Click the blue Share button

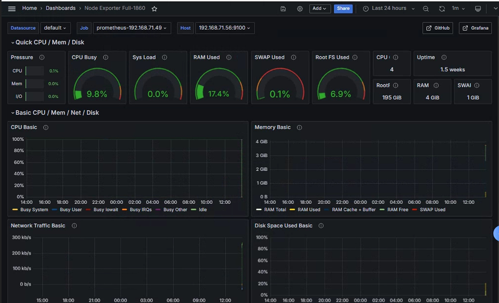343,8
